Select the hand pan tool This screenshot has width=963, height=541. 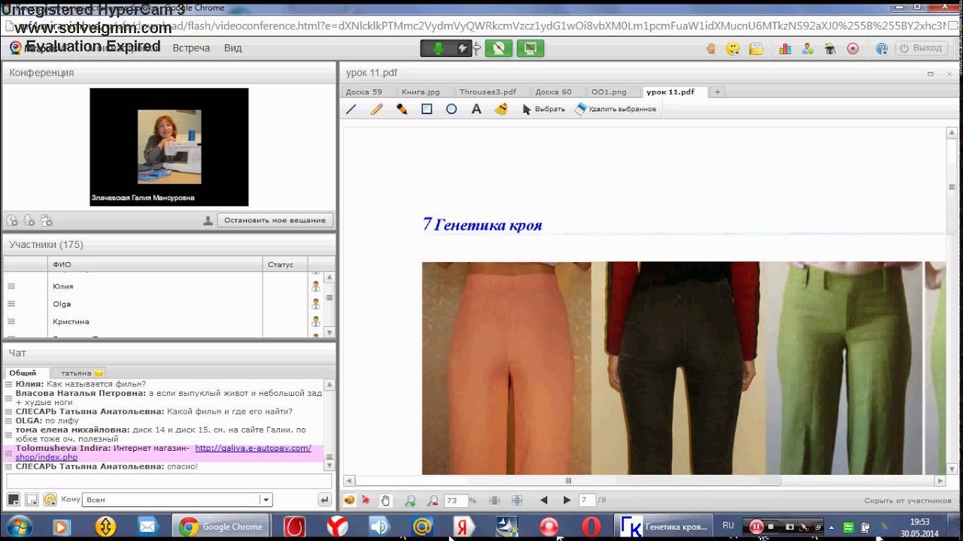click(x=385, y=500)
